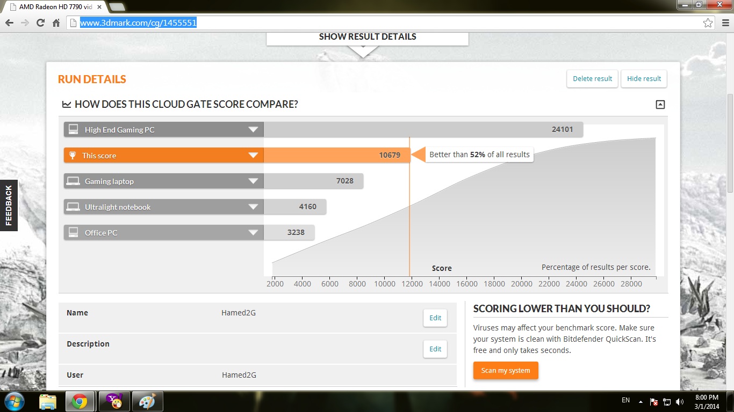Open the FEEDBACK side tab
The image size is (734, 412).
(9, 205)
